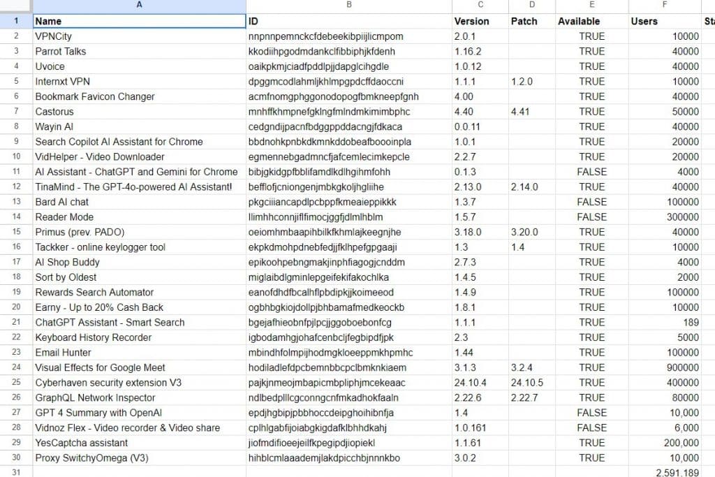Viewport: 715px width, 477px height.
Task: Click the 'Name' header cell
Action: pos(139,21)
